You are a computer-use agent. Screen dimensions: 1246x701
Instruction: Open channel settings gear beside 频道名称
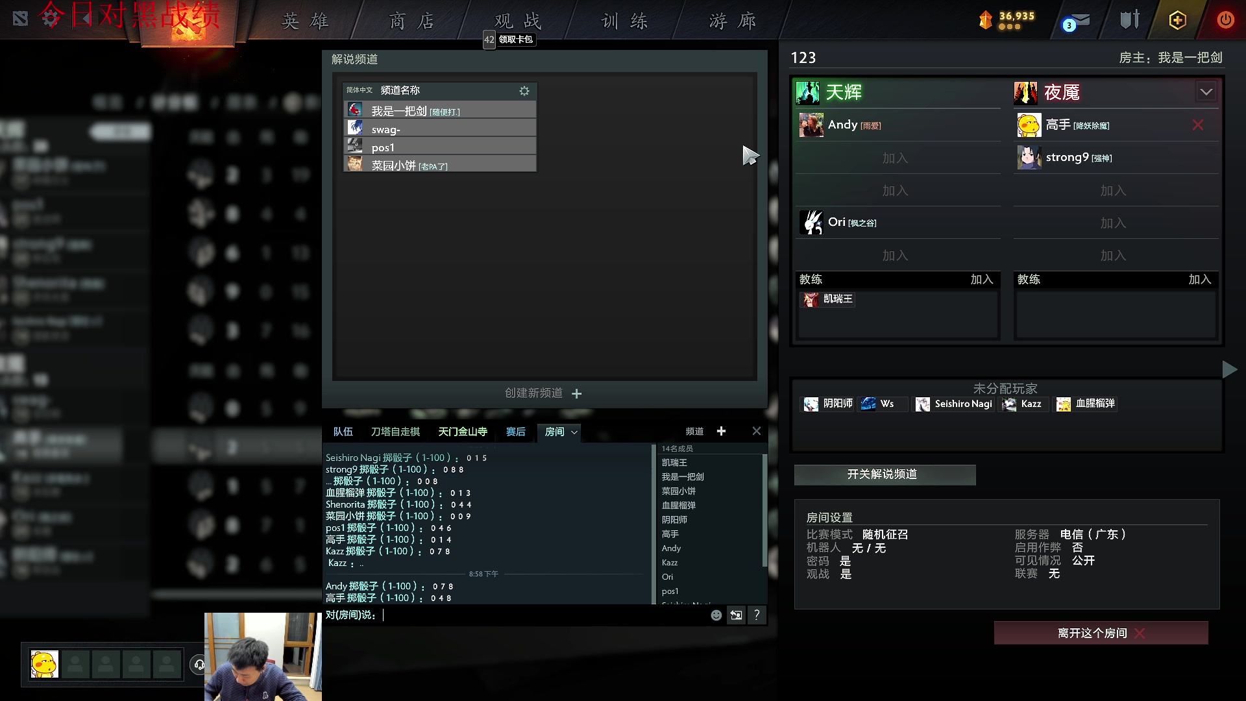tap(524, 91)
